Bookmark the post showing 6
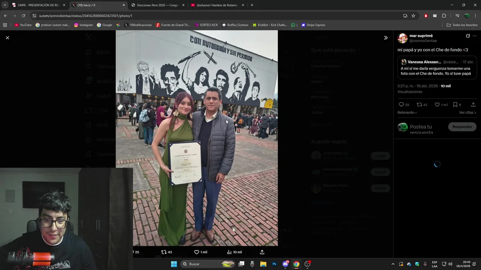The height and width of the screenshot is (270, 481). point(457,105)
